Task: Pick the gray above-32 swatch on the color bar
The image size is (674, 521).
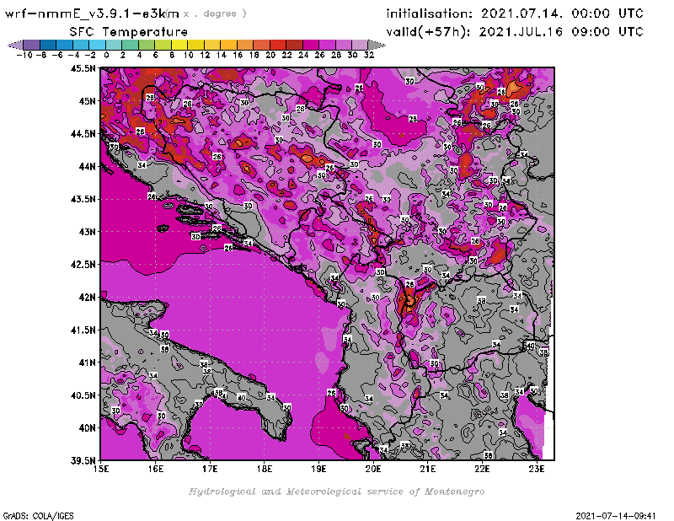Action: coord(377,45)
